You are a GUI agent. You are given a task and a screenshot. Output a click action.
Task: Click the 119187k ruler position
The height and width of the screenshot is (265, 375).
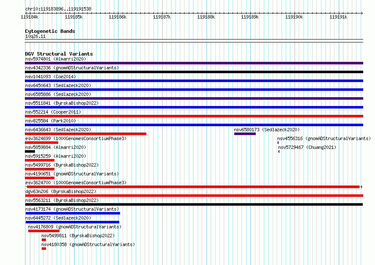162,17
